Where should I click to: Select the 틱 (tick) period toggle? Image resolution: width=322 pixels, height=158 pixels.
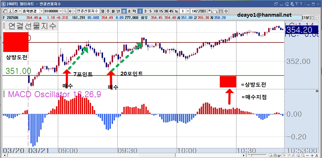(134, 11)
